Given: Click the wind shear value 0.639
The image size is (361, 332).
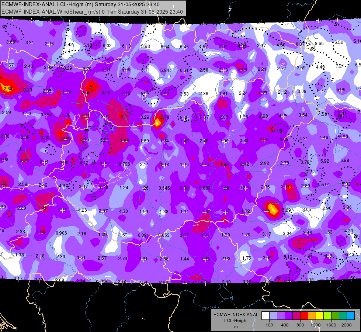Looking at the screenshot, I should tap(205, 188).
